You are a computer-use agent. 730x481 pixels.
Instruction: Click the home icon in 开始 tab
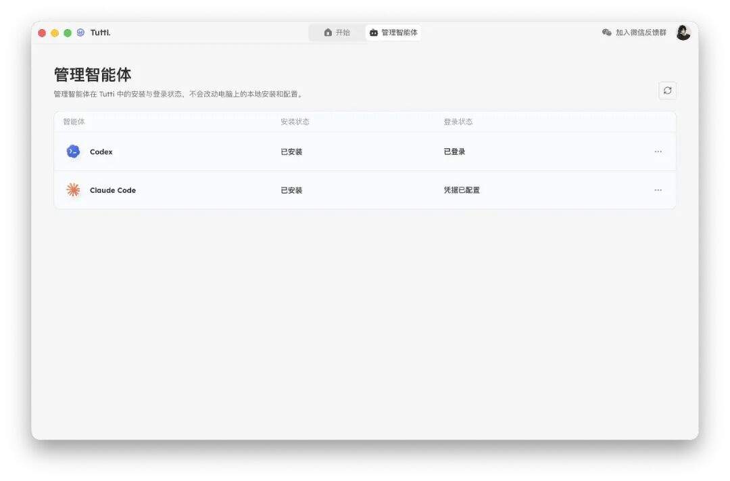click(x=328, y=32)
